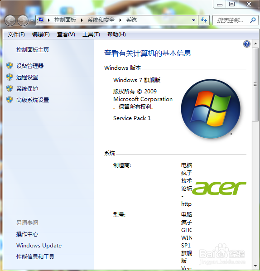The image size is (260, 271).
Task: Open 查看(V) menu
Action: tap(66, 34)
